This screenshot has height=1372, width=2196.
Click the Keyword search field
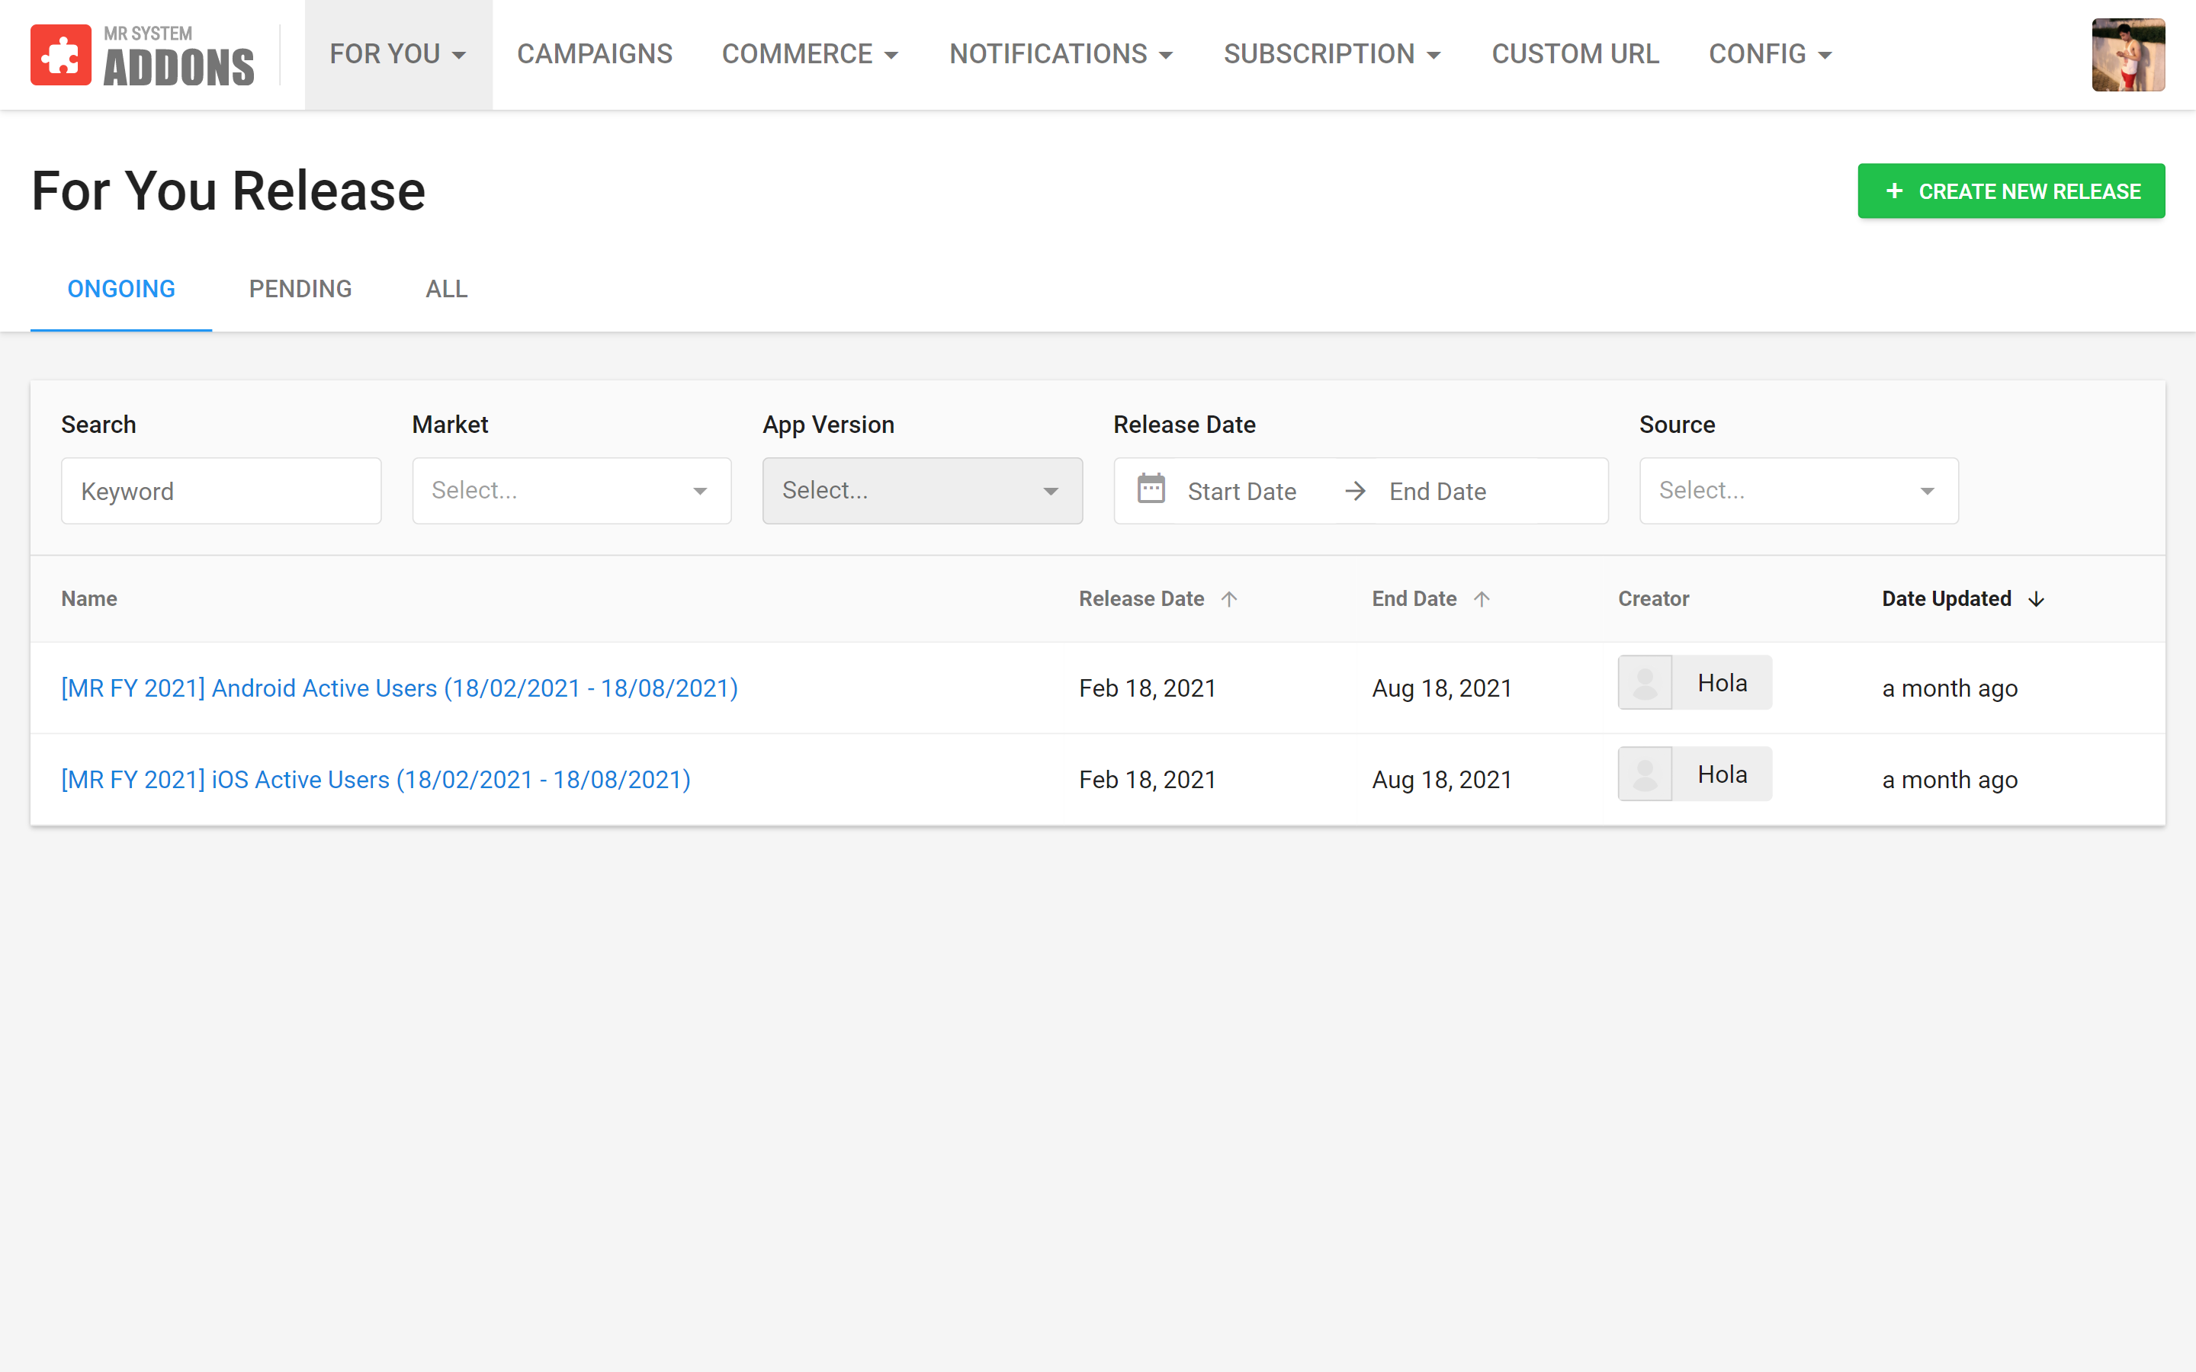pos(220,491)
